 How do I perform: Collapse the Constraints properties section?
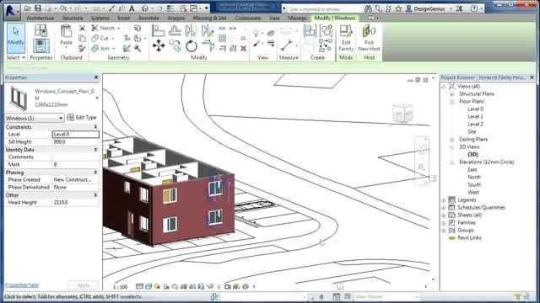(95, 127)
